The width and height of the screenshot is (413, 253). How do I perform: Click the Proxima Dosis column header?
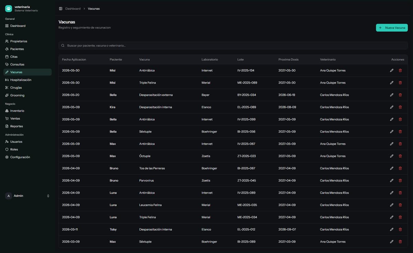point(288,59)
